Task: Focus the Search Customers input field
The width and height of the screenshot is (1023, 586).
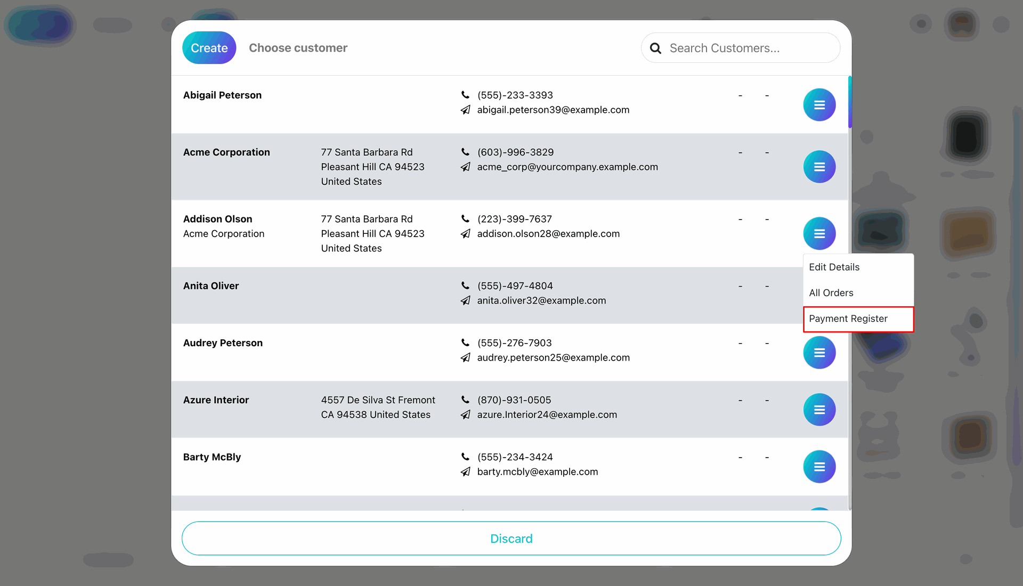Action: click(x=741, y=48)
